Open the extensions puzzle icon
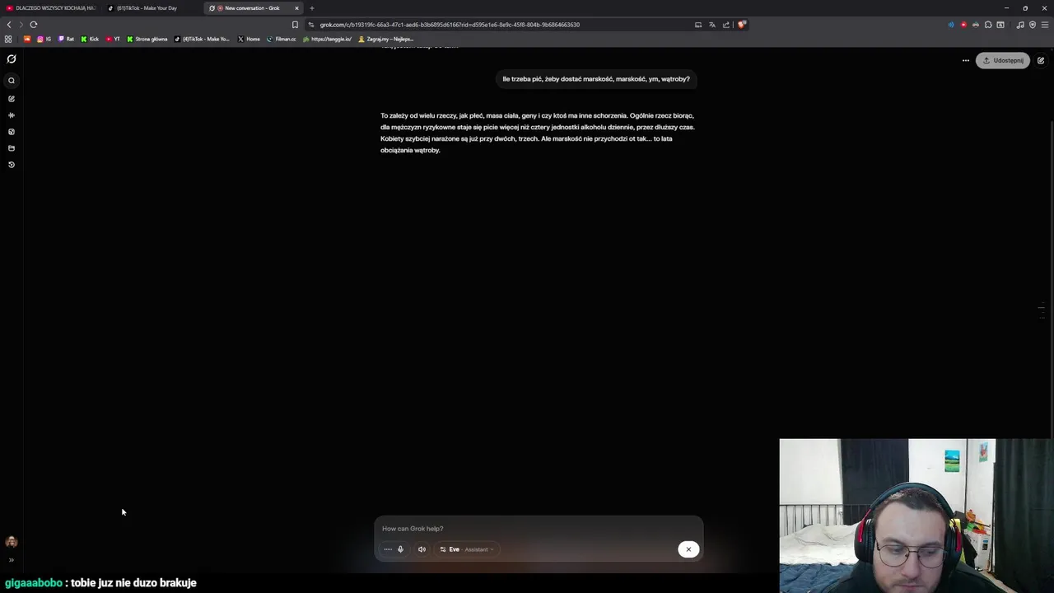This screenshot has height=593, width=1054. (x=988, y=25)
